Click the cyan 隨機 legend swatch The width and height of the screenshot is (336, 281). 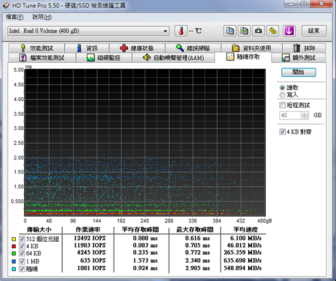pos(13,269)
